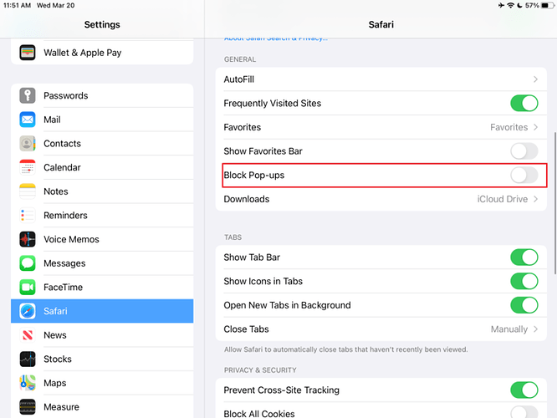
Task: Open Mail settings
Action: coord(102,120)
